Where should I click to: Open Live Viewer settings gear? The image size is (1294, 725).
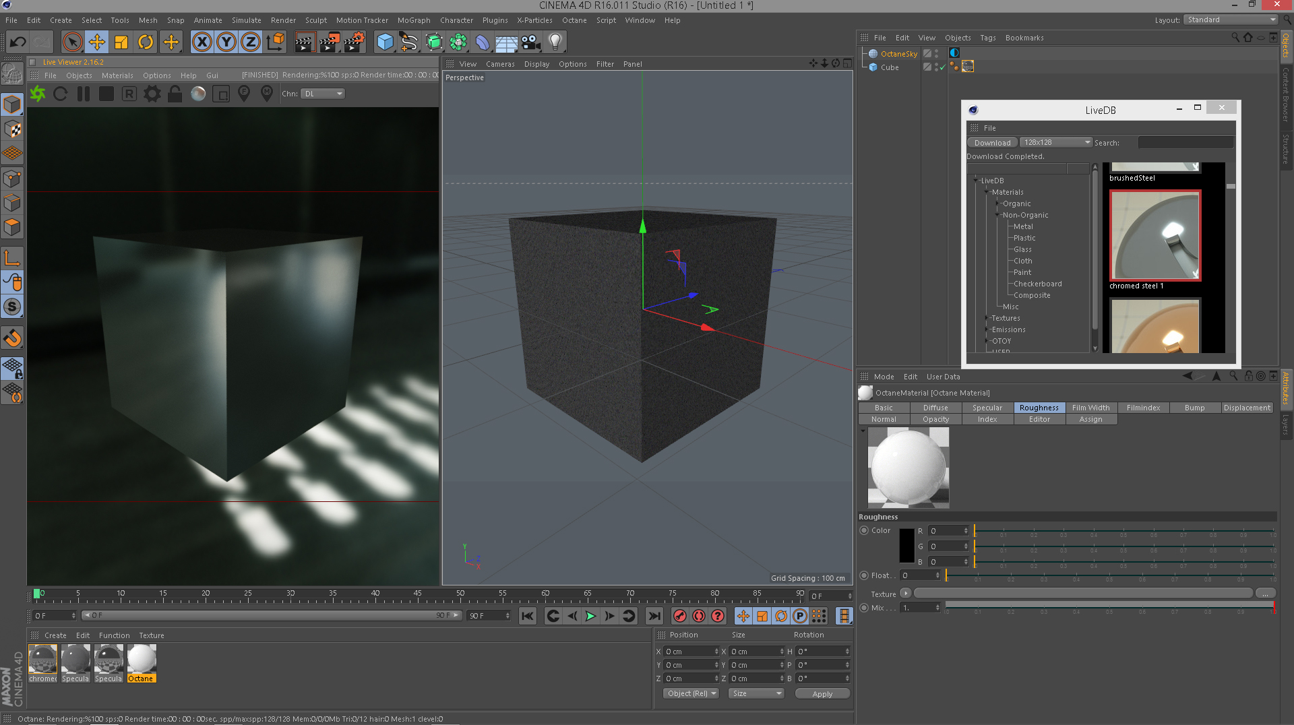point(152,94)
